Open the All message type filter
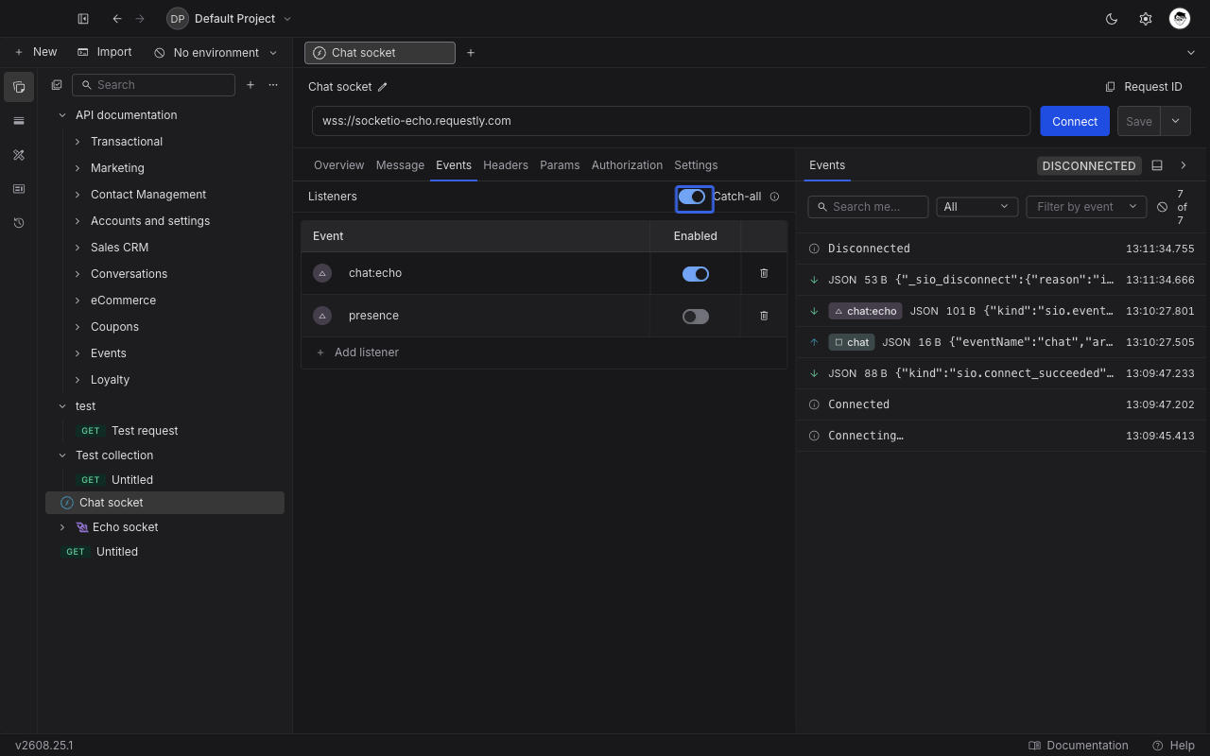1210x756 pixels. coord(977,207)
